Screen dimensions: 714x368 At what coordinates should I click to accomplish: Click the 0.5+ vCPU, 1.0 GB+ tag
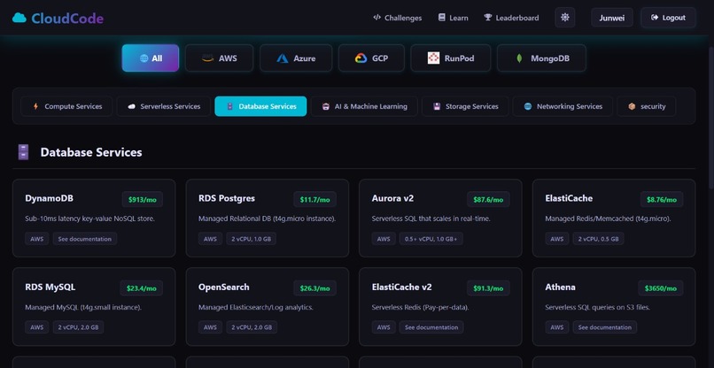point(431,239)
